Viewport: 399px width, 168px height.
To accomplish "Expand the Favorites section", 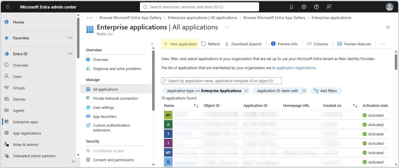I will 70,38.
